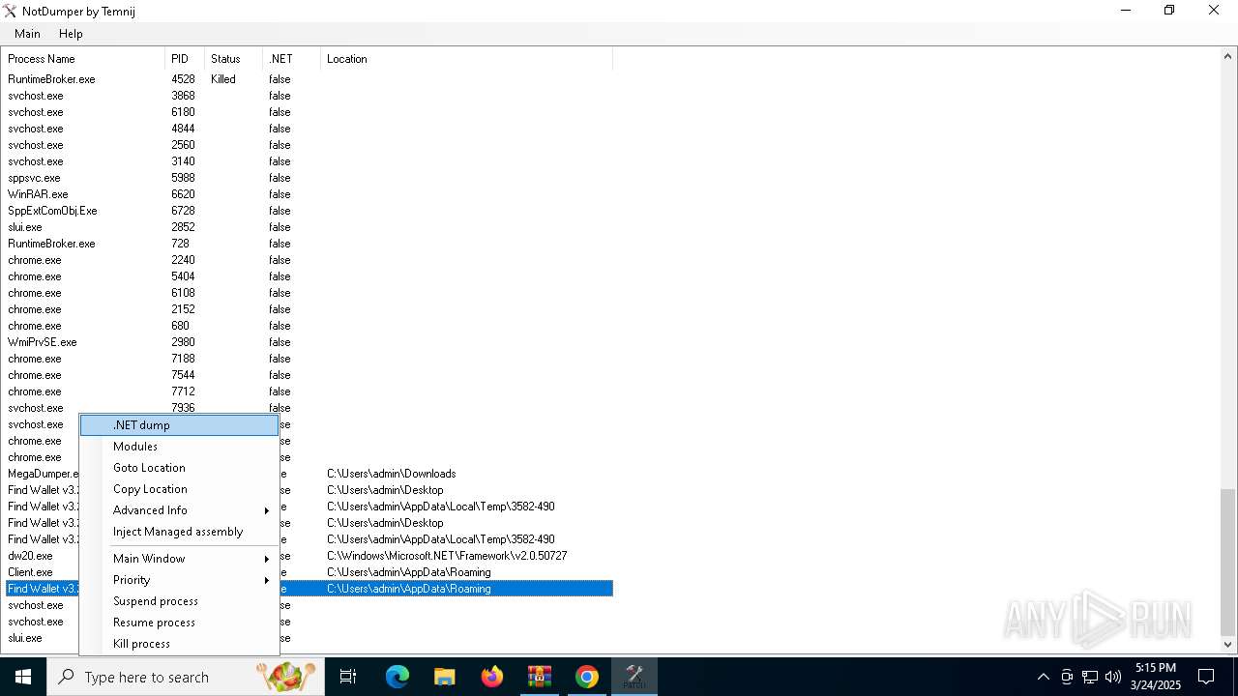This screenshot has width=1238, height=696.
Task: Open the Main menu
Action: pos(27,33)
